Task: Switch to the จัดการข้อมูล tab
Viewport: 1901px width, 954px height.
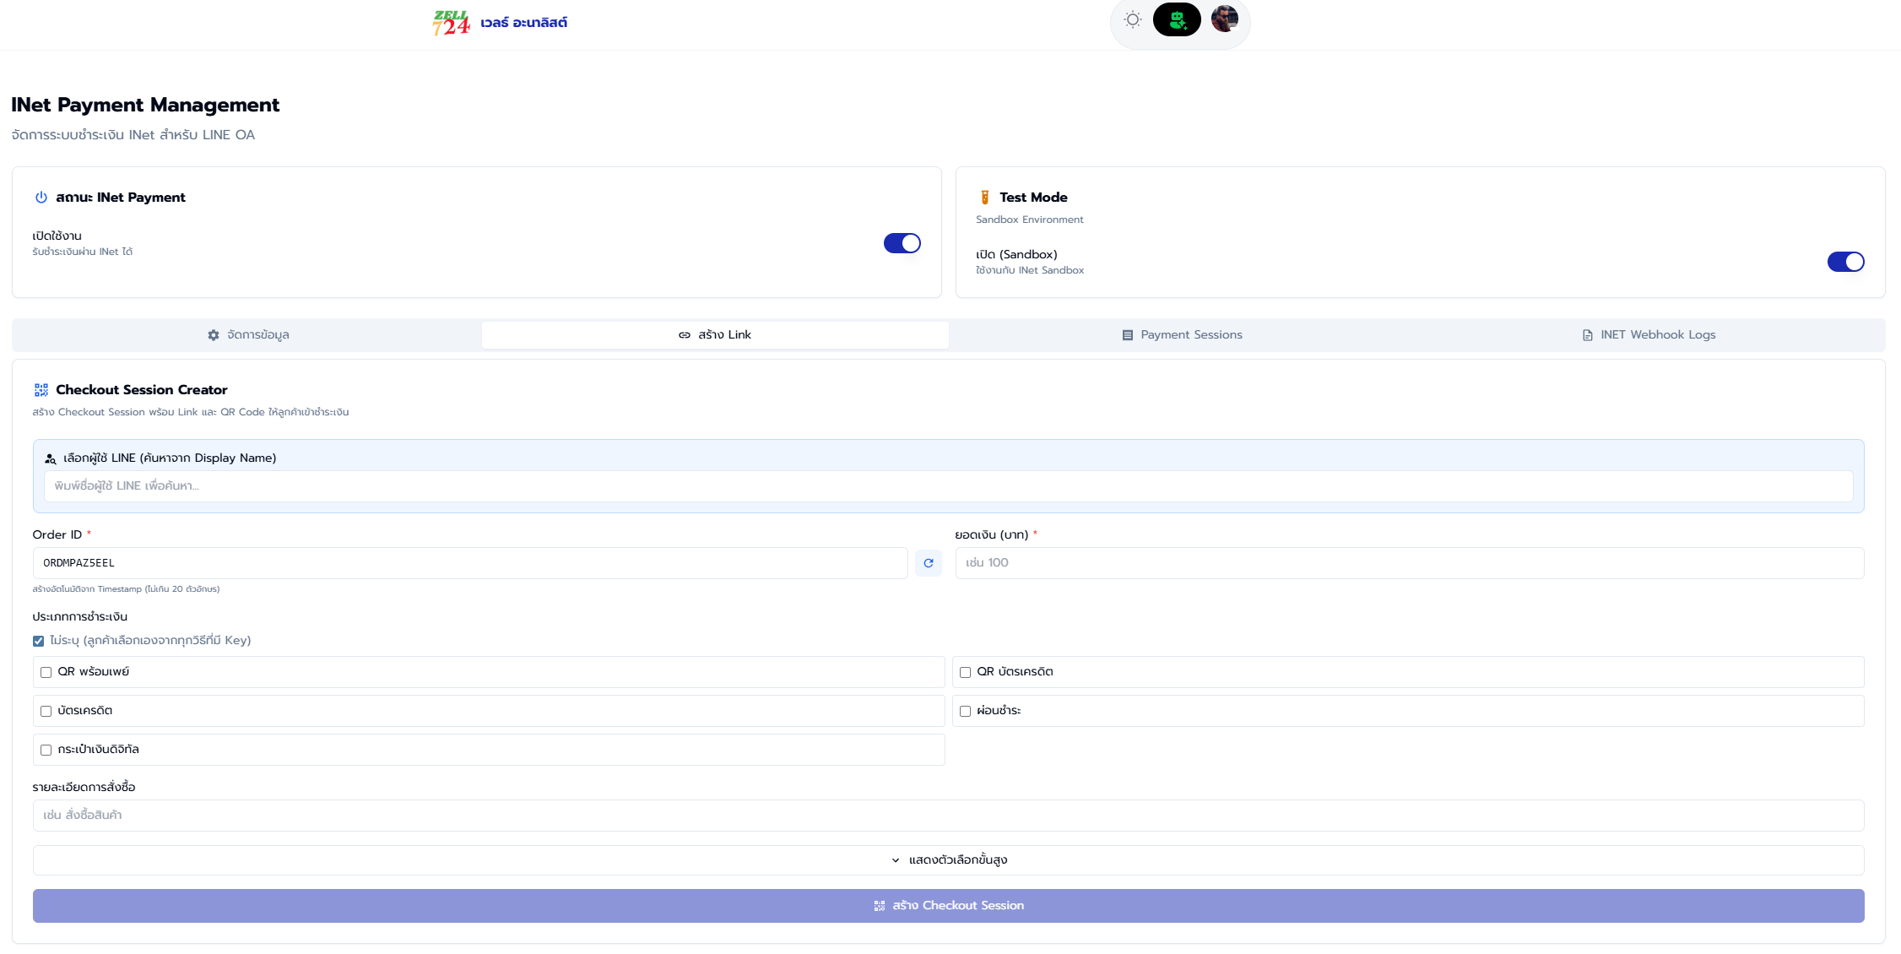Action: [x=248, y=335]
